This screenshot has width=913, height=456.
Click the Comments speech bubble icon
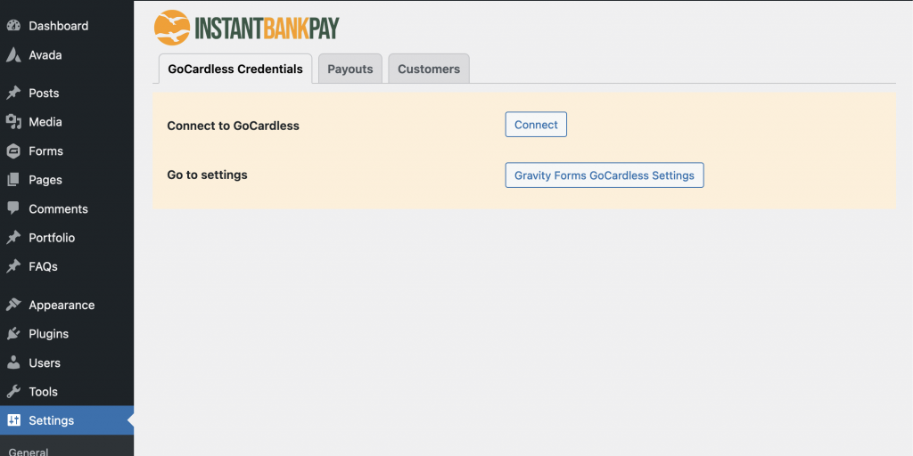(13, 208)
